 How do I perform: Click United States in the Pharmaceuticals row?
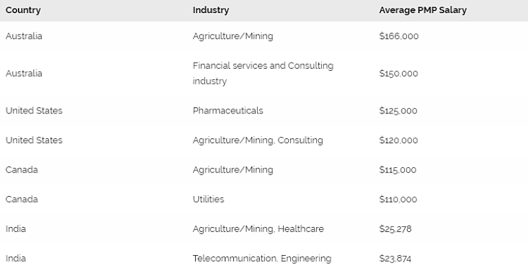coord(34,111)
